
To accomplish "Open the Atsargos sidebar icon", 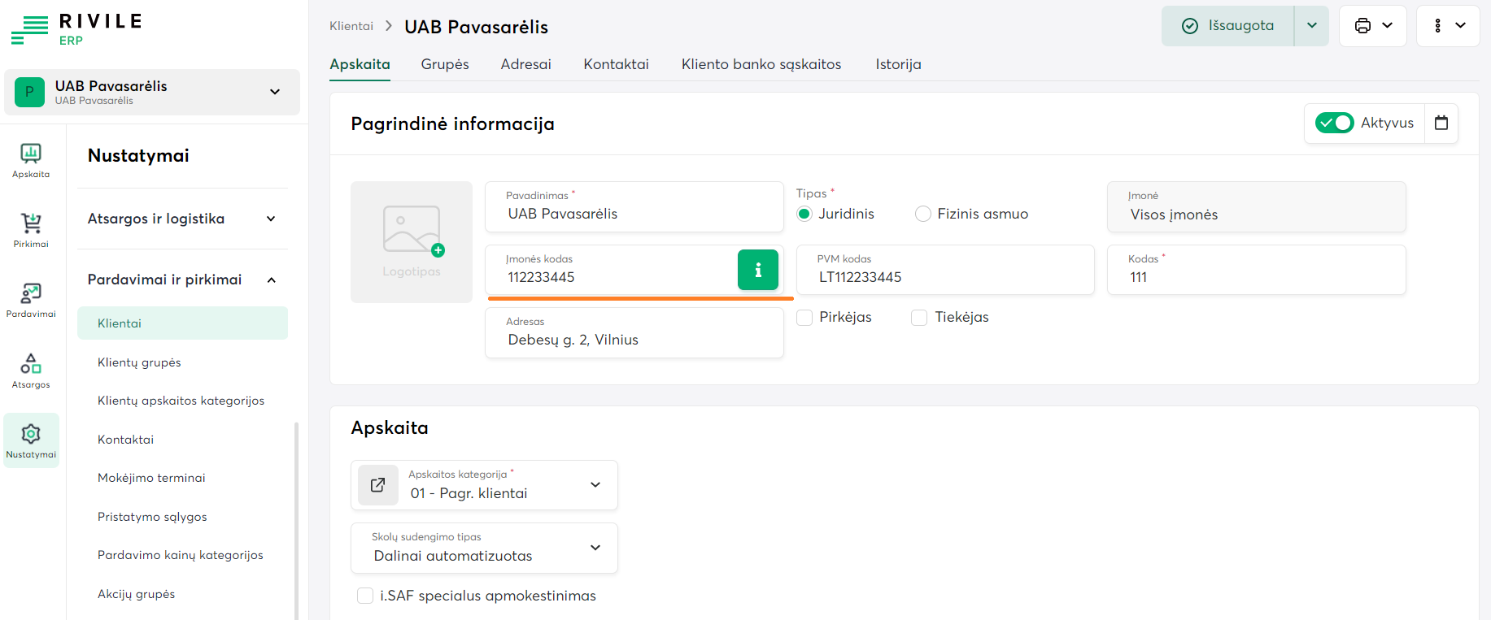I will click(x=31, y=370).
